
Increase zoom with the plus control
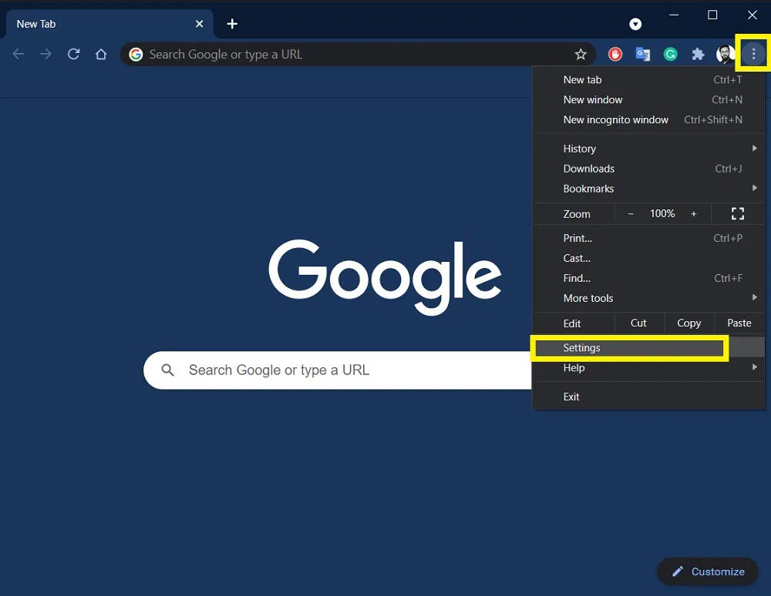[x=693, y=213]
